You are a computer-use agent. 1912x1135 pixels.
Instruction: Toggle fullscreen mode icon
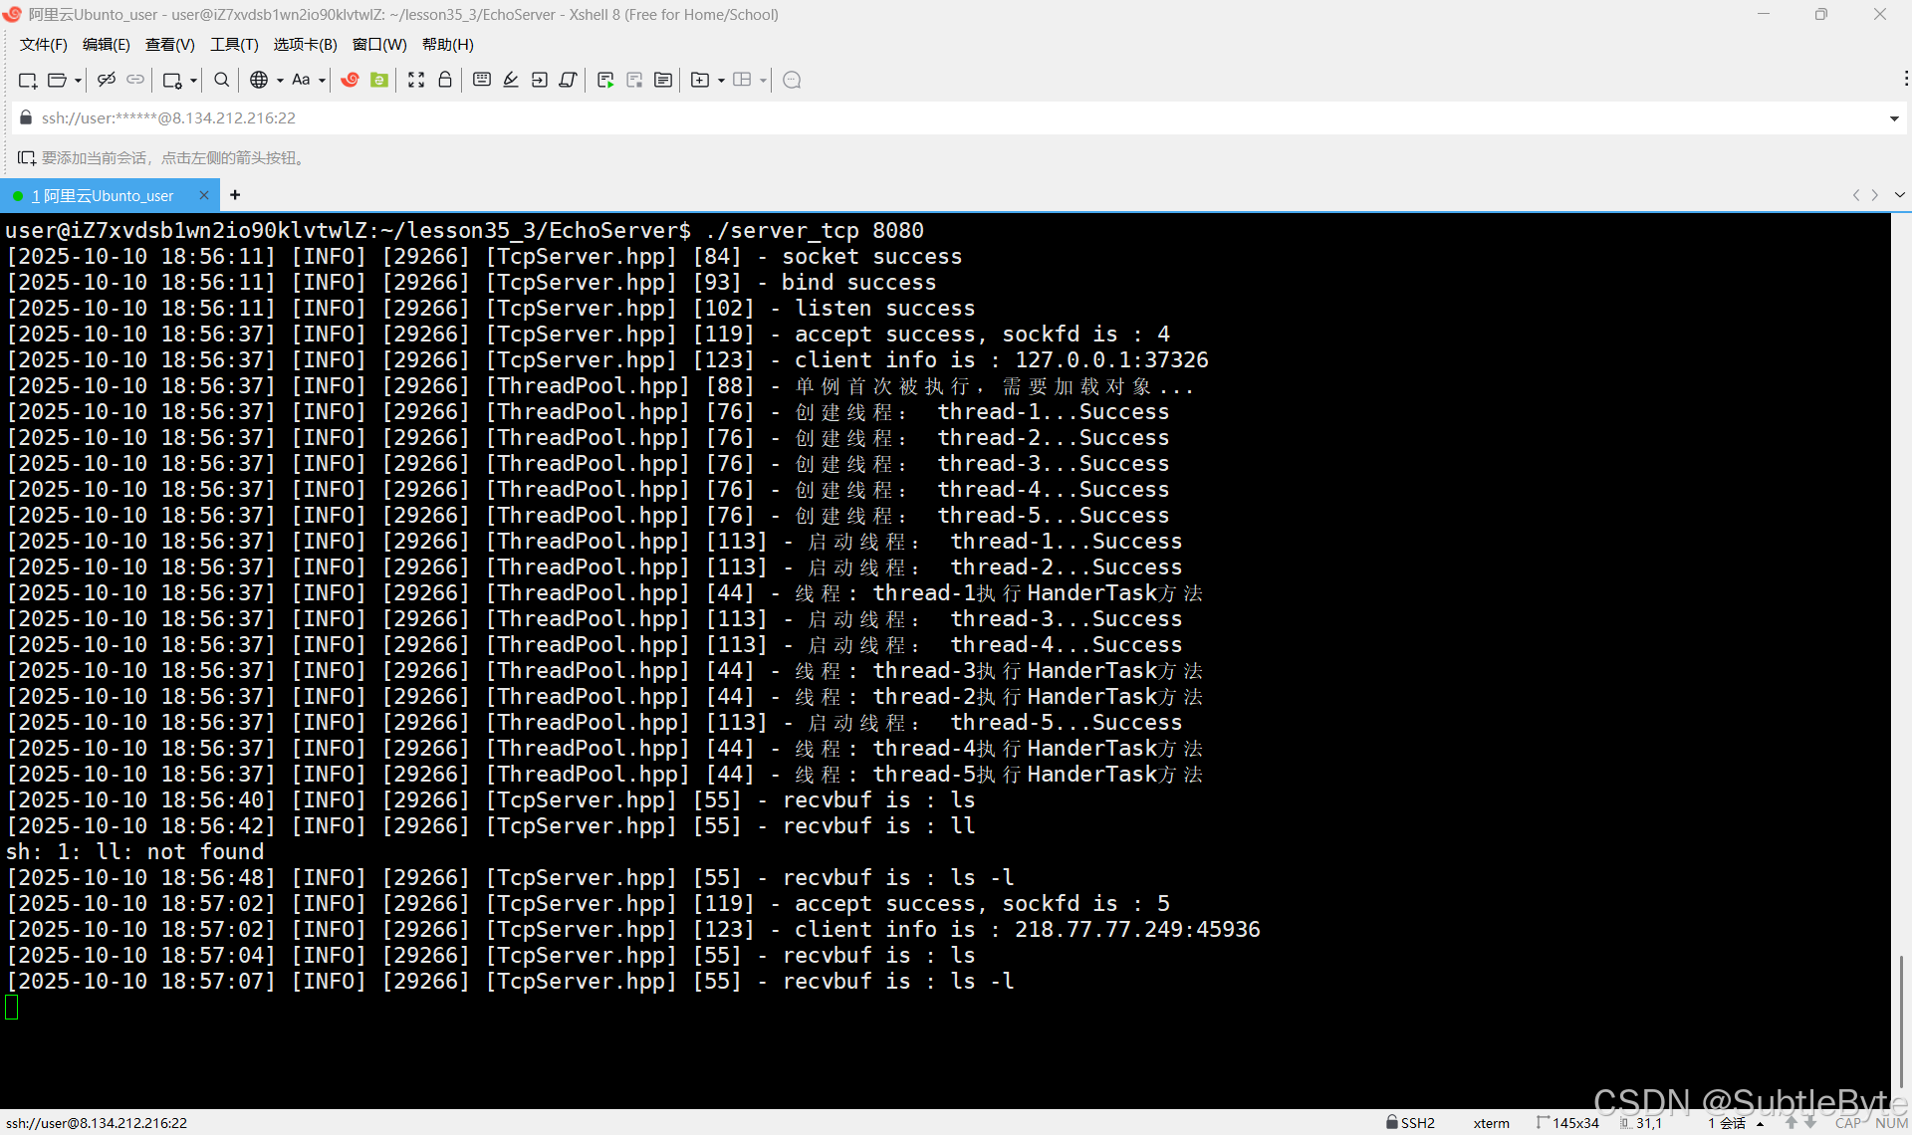(416, 80)
